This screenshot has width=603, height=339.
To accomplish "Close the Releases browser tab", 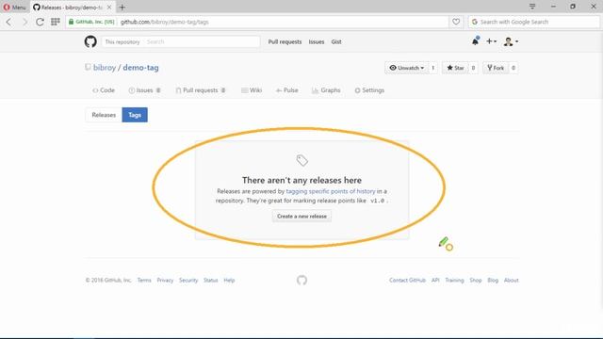I will pyautogui.click(x=109, y=8).
